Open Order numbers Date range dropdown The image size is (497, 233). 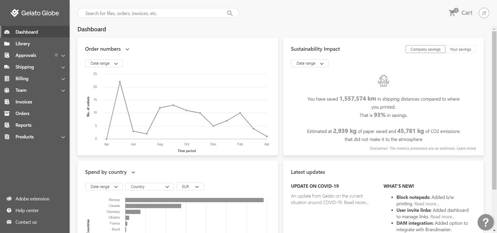(x=104, y=64)
